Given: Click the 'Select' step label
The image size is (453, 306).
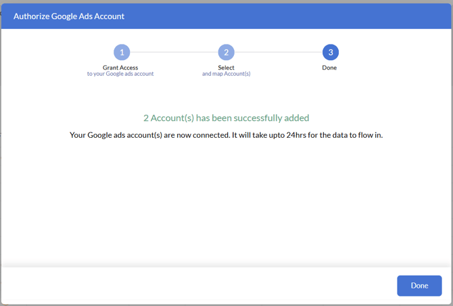Looking at the screenshot, I should (226, 68).
